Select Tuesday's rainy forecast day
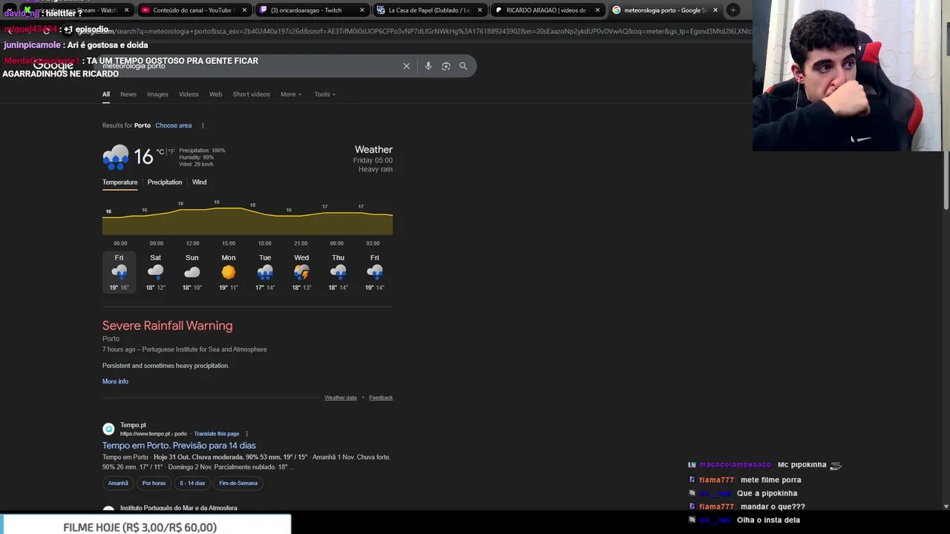 point(265,272)
